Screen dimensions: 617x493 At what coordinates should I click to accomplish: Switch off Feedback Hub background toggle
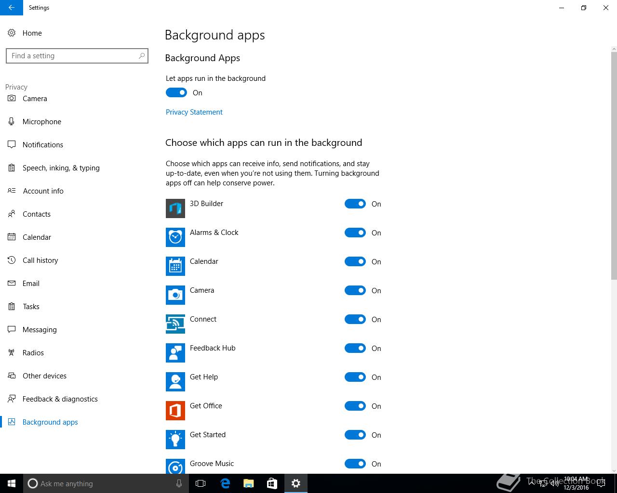tap(355, 348)
